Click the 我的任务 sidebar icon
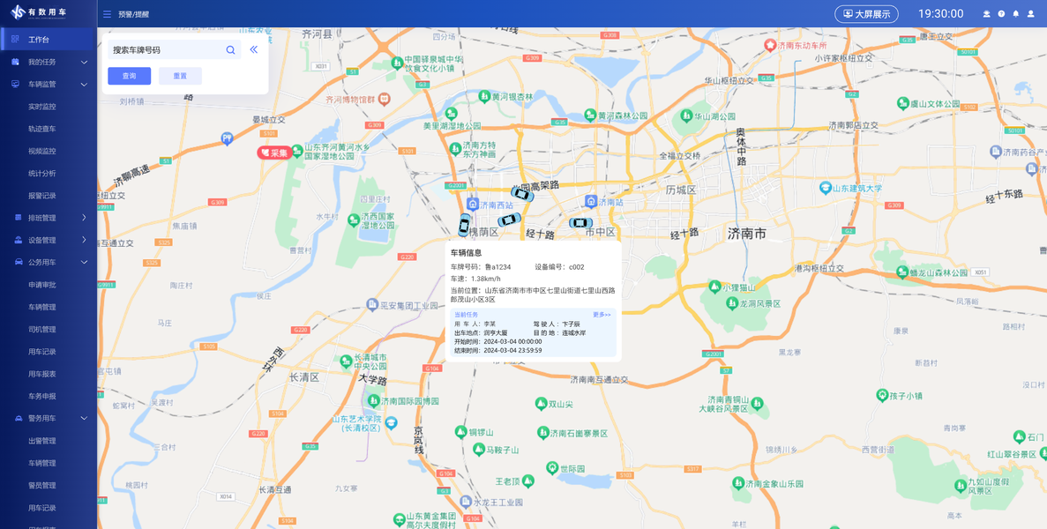Image resolution: width=1047 pixels, height=529 pixels. coord(15,62)
